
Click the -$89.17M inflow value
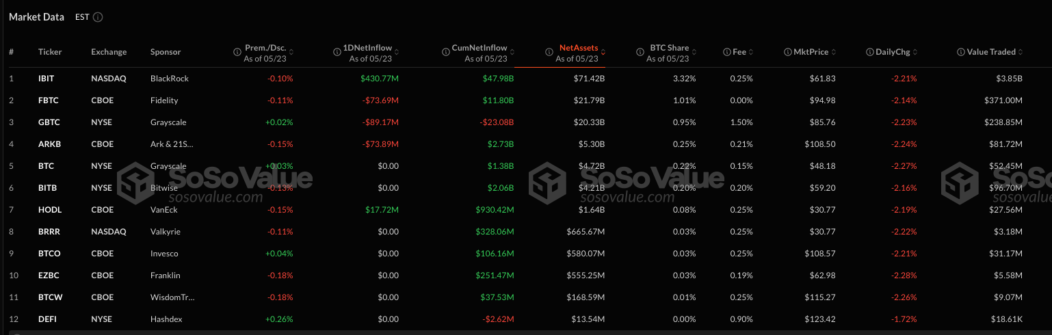[381, 122]
